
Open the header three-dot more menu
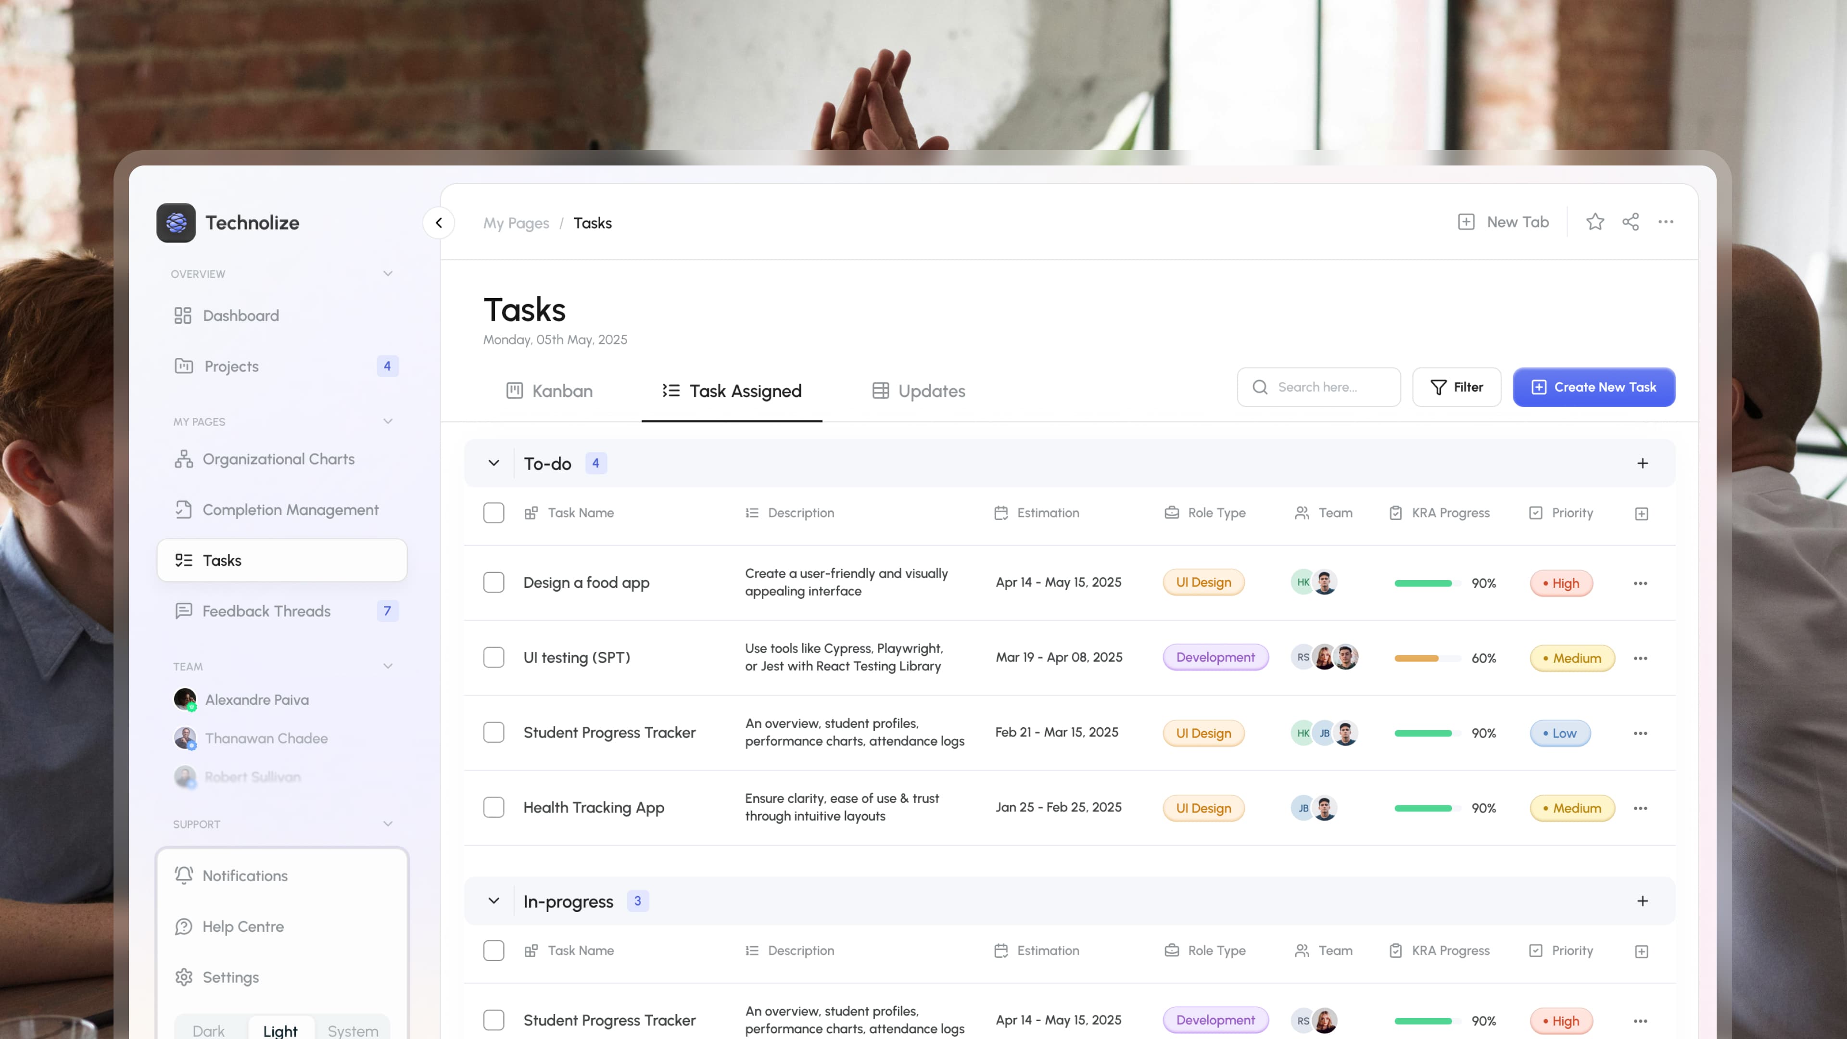(x=1666, y=222)
